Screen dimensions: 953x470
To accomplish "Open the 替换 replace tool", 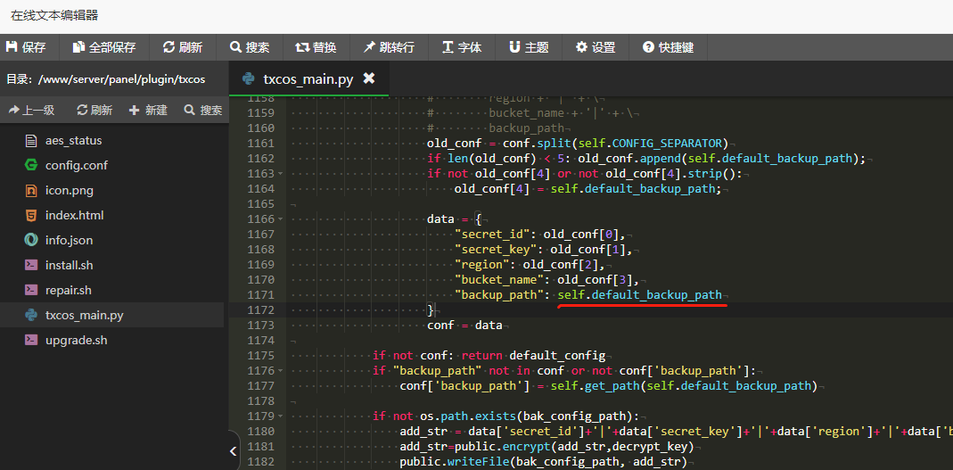I will (x=316, y=47).
